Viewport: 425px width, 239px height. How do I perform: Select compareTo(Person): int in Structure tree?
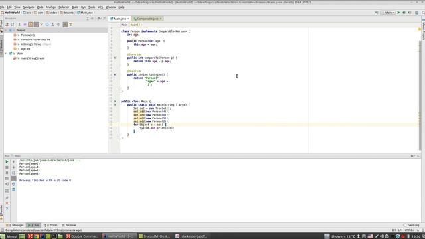[35, 40]
